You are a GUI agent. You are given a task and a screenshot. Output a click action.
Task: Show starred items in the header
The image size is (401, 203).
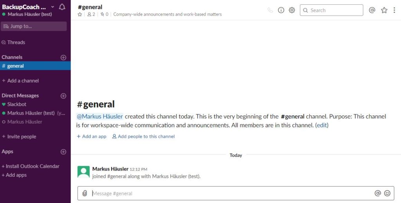click(384, 10)
